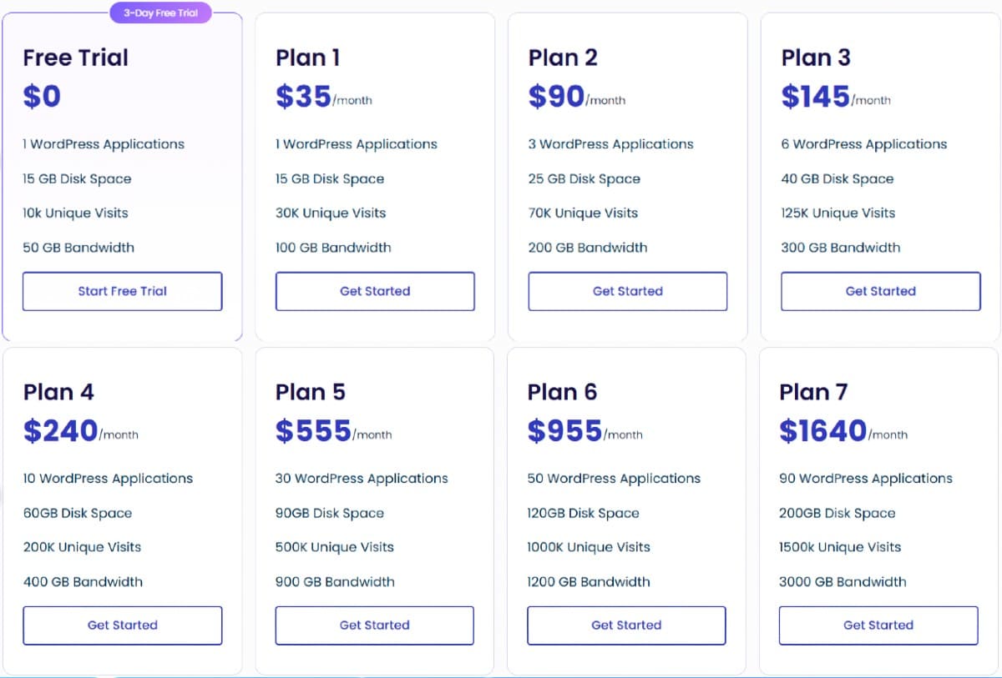This screenshot has width=1002, height=678.
Task: Click the $1640/month price
Action: pyautogui.click(x=843, y=432)
